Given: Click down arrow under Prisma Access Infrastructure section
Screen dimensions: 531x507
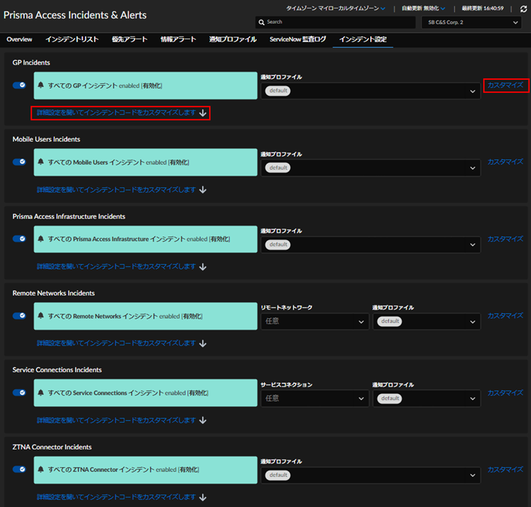Looking at the screenshot, I should coord(203,267).
